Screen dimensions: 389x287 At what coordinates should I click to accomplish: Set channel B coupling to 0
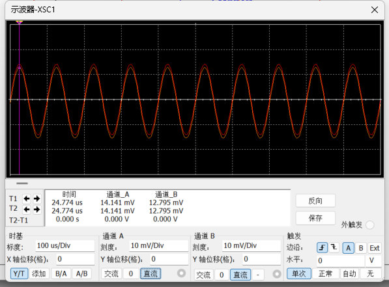click(222, 275)
